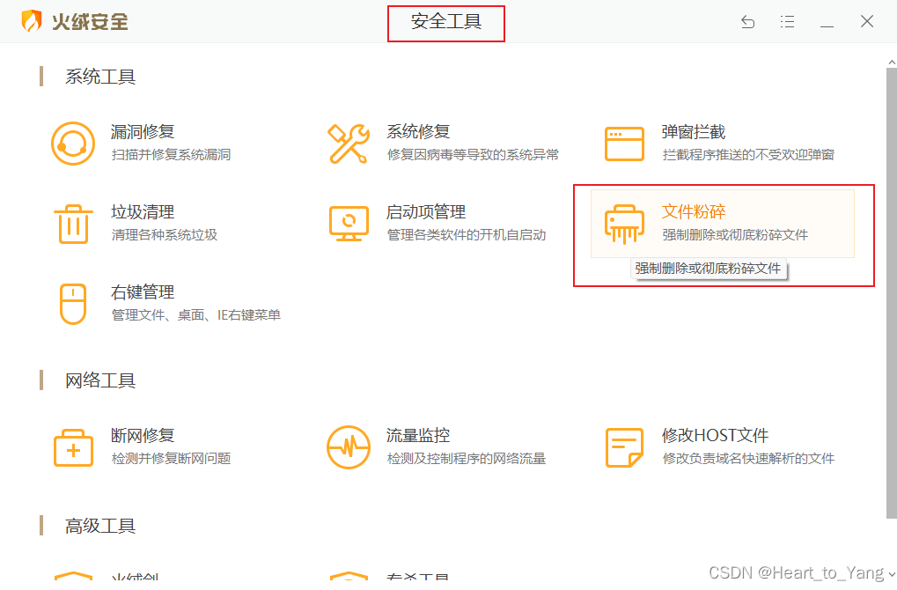Click the 垃圾清理 trash bin icon
Image resolution: width=897 pixels, height=590 pixels.
click(x=73, y=224)
